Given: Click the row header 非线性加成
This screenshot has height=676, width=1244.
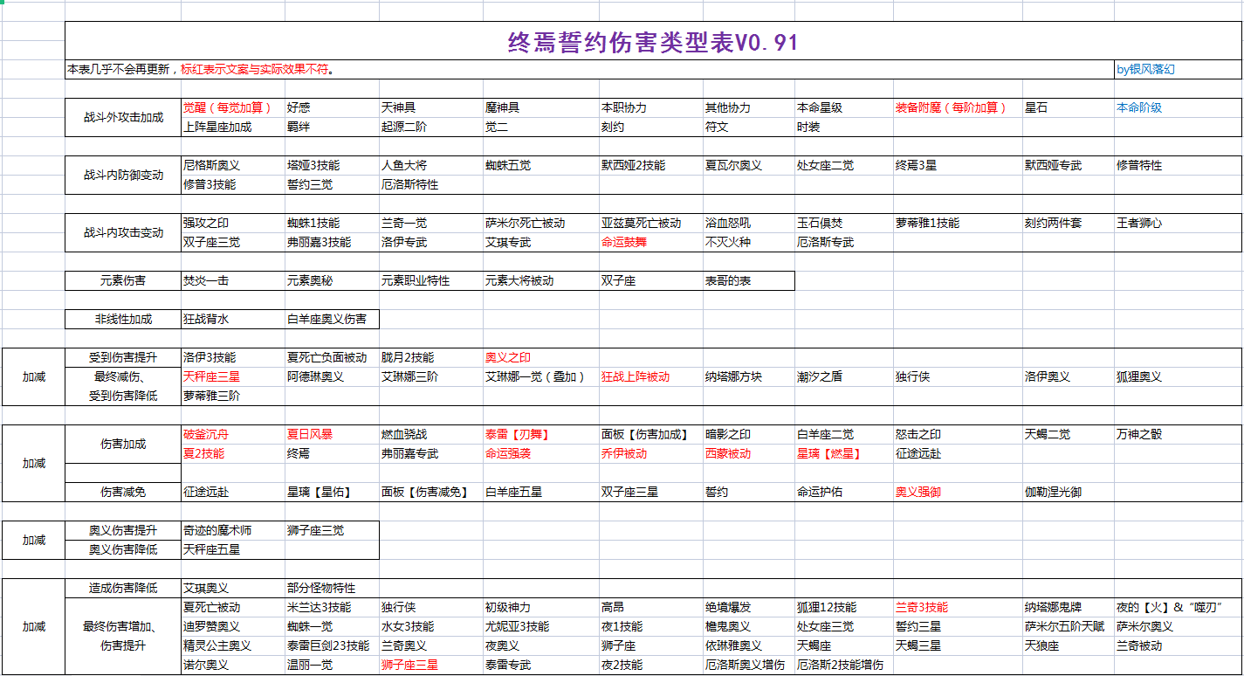Looking at the screenshot, I should [x=123, y=319].
